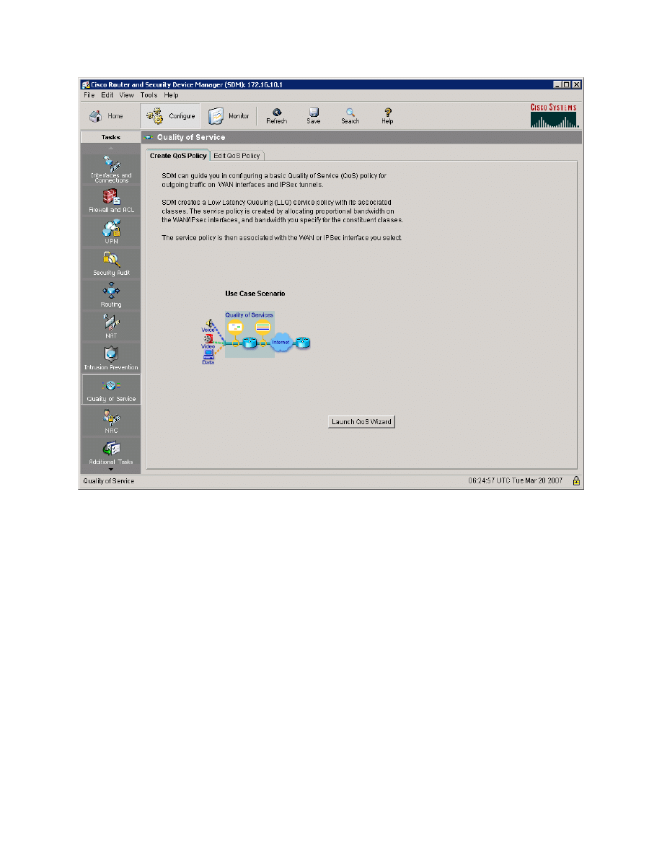Go to Home view

tap(106, 116)
